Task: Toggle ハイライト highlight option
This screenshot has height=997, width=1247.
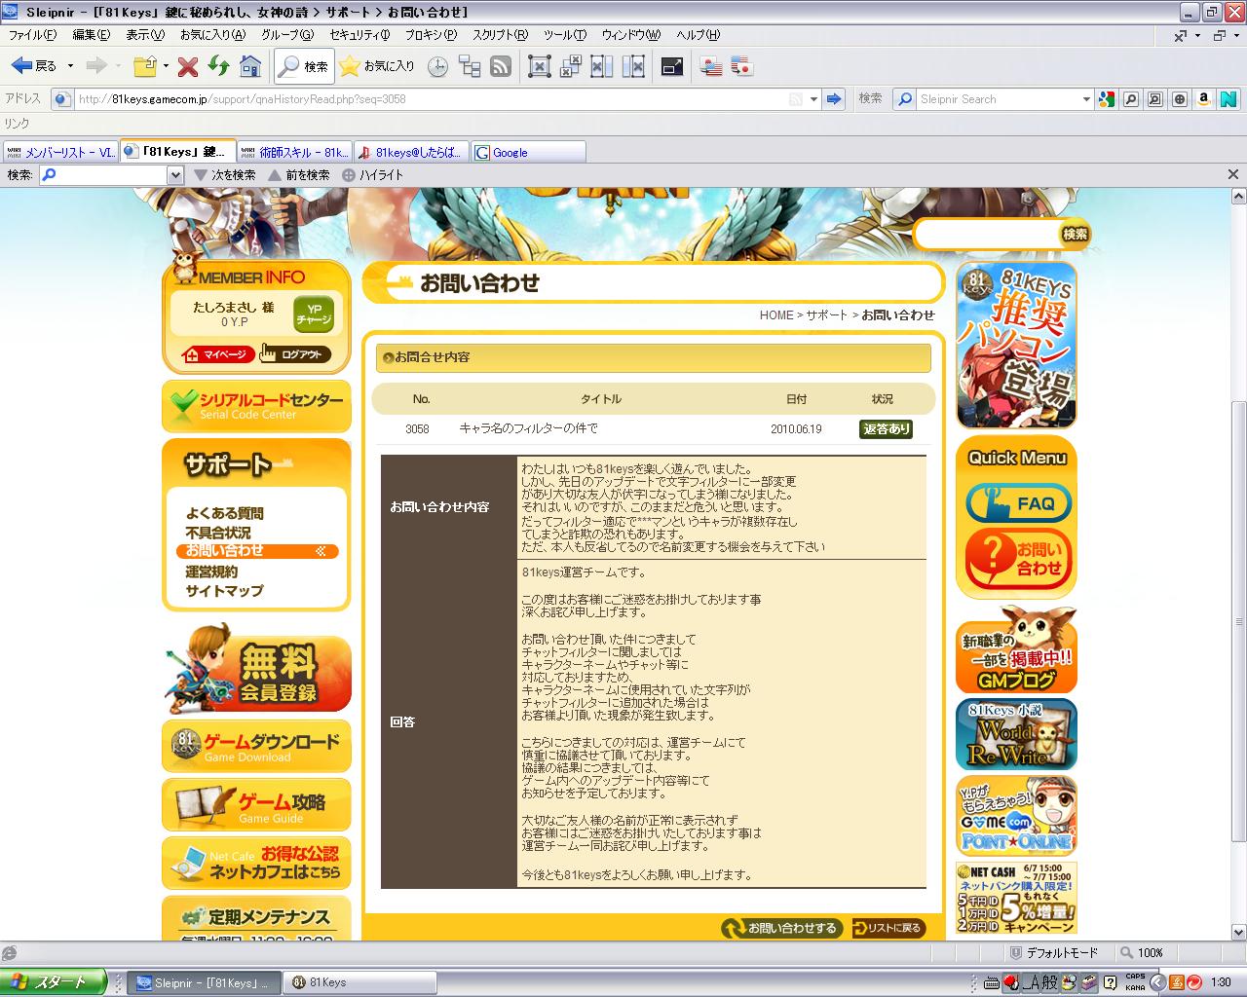Action: 372,175
